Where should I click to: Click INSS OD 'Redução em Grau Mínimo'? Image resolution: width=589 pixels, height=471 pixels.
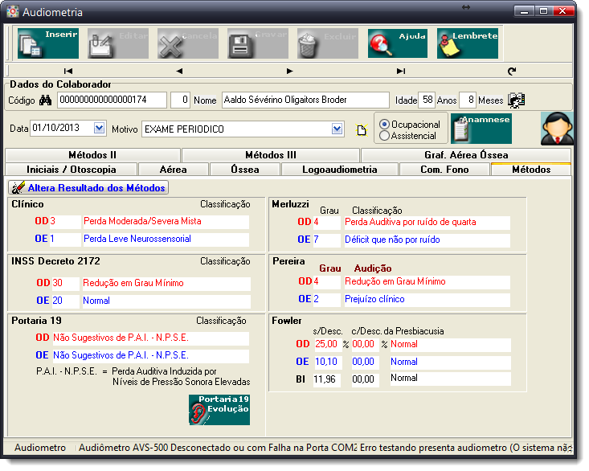[x=166, y=284]
